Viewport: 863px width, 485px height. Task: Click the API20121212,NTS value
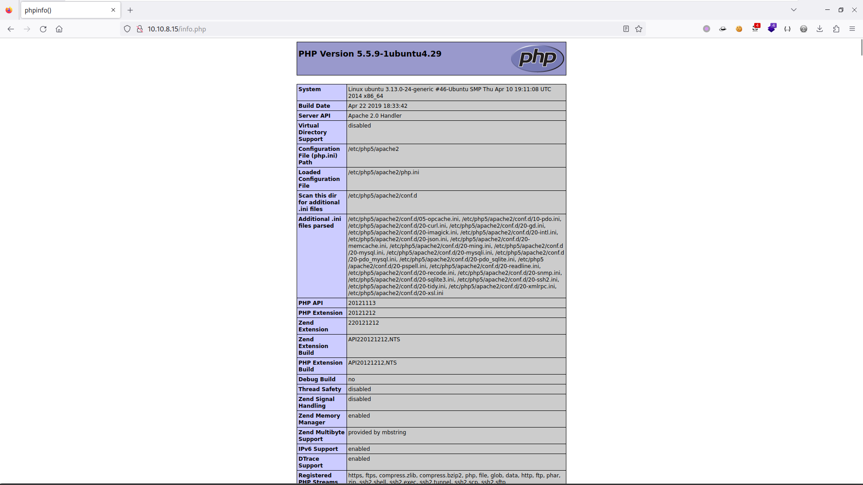373,363
